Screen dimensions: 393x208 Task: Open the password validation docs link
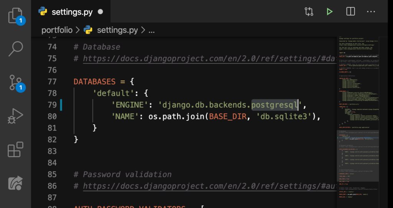click(x=209, y=186)
